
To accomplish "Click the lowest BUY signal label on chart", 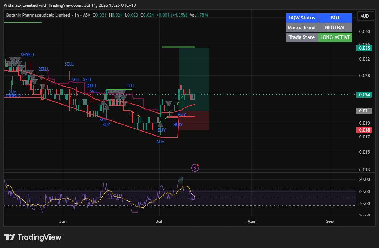I will tap(160, 142).
